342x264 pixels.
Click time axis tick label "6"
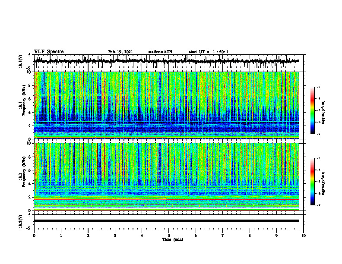pos(196,236)
